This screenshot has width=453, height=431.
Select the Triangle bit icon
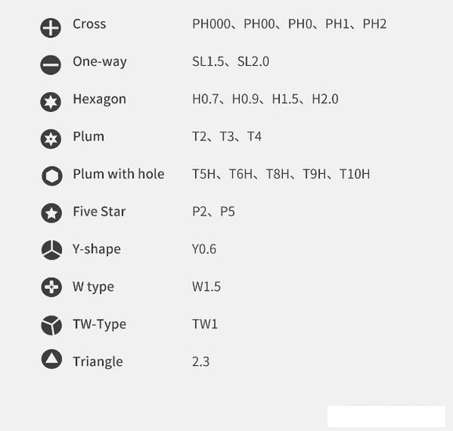[52, 359]
